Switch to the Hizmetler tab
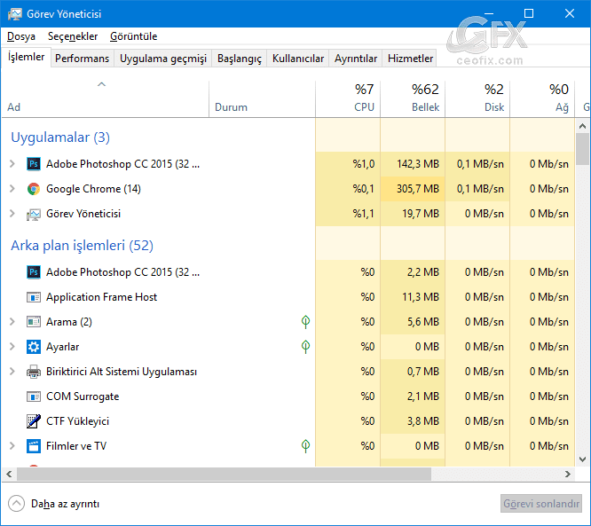591x526 pixels. click(410, 59)
